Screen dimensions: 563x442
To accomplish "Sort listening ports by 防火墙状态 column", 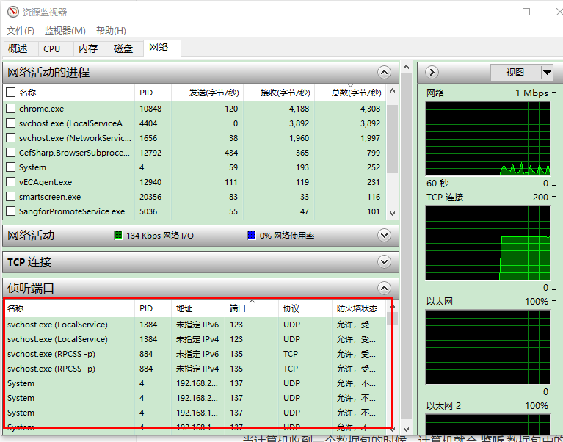I will click(x=359, y=308).
